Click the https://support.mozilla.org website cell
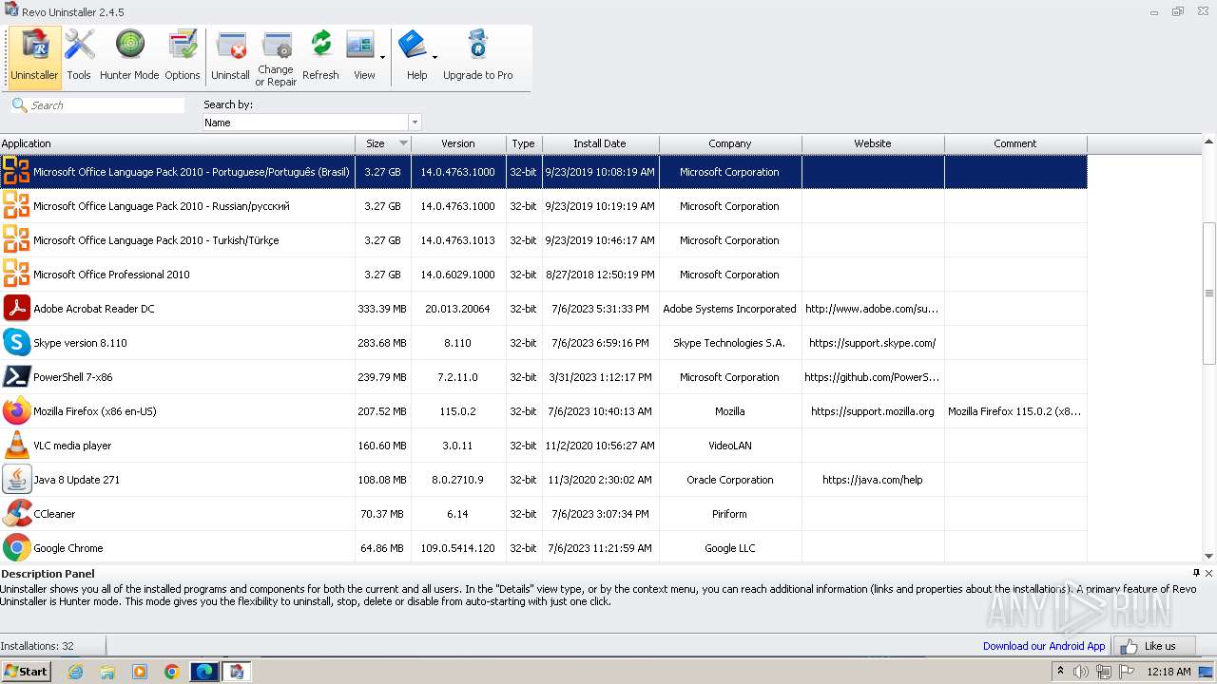1217x684 pixels. [873, 411]
